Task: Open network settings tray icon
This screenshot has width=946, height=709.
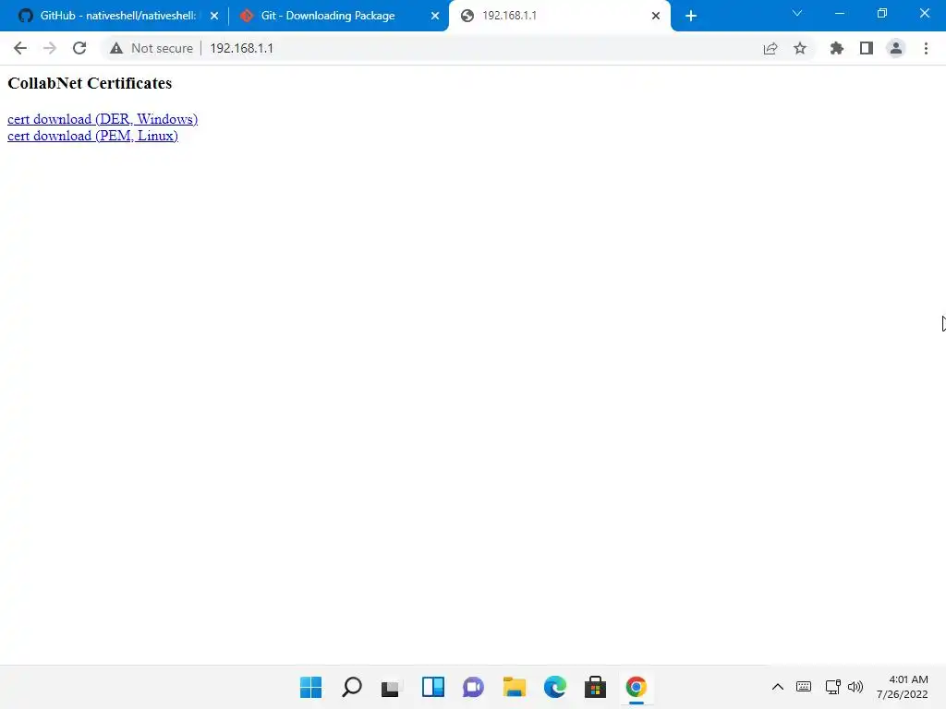Action: click(x=833, y=687)
